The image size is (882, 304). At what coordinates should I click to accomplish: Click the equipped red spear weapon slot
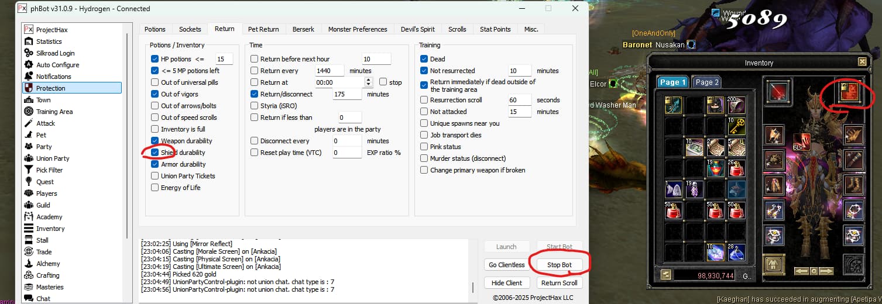[777, 92]
